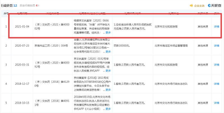
Task: Expand 更多 in the 2018-10-15 penalty row
Action: pyautogui.click(x=108, y=109)
